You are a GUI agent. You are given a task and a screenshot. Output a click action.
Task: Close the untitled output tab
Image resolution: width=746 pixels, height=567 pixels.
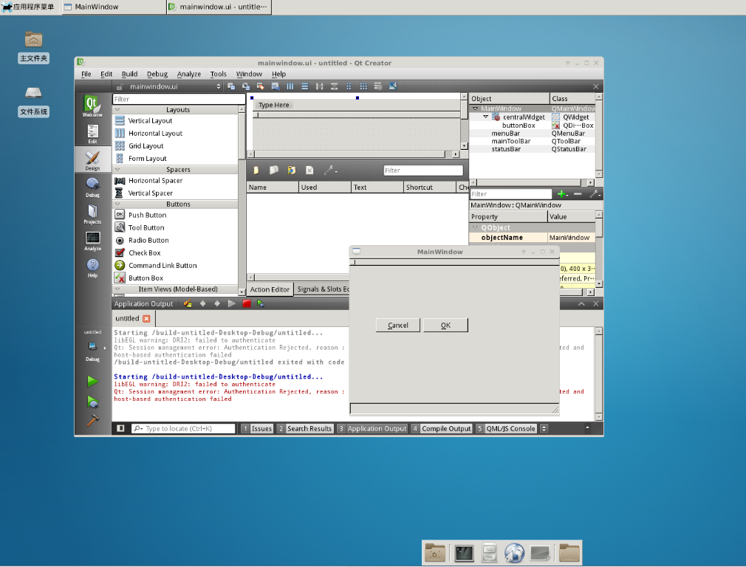click(x=146, y=319)
